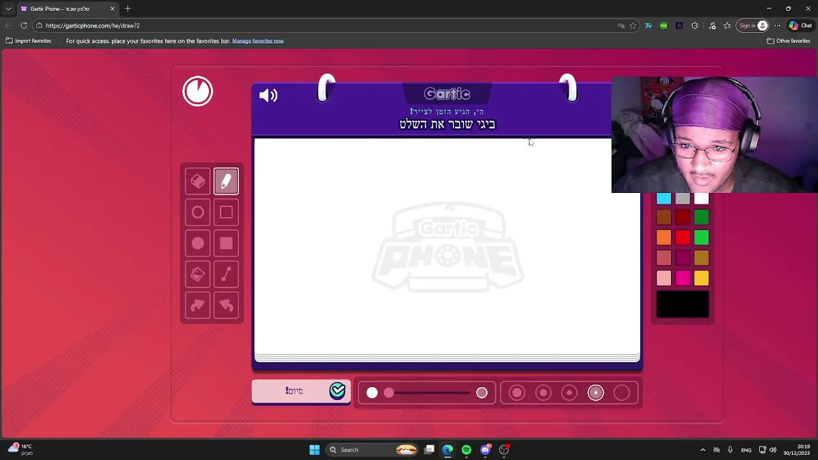This screenshot has height=460, width=818.
Task: Pick the magenta-maroon color swatch
Action: (683, 258)
